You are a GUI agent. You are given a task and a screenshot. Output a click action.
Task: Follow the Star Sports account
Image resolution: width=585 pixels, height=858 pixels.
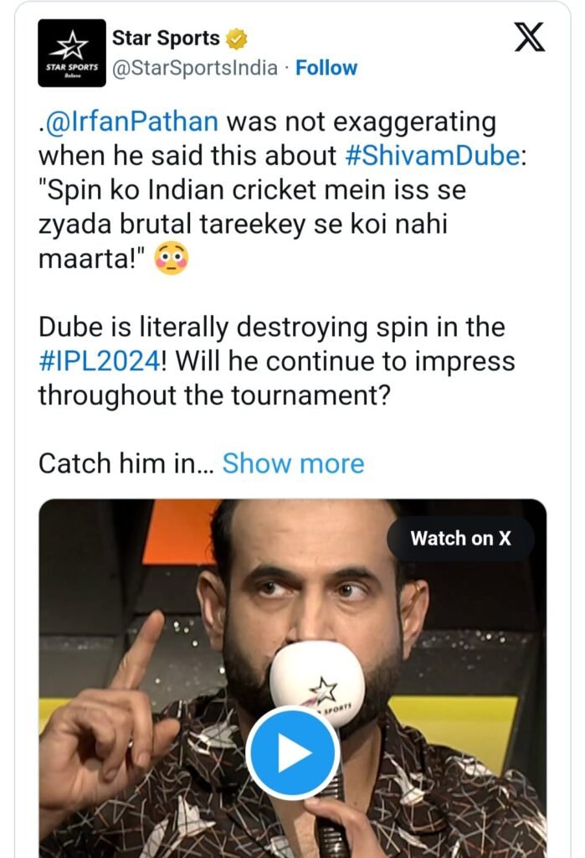point(326,68)
